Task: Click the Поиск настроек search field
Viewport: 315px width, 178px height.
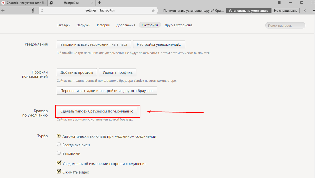Action: click(285, 25)
